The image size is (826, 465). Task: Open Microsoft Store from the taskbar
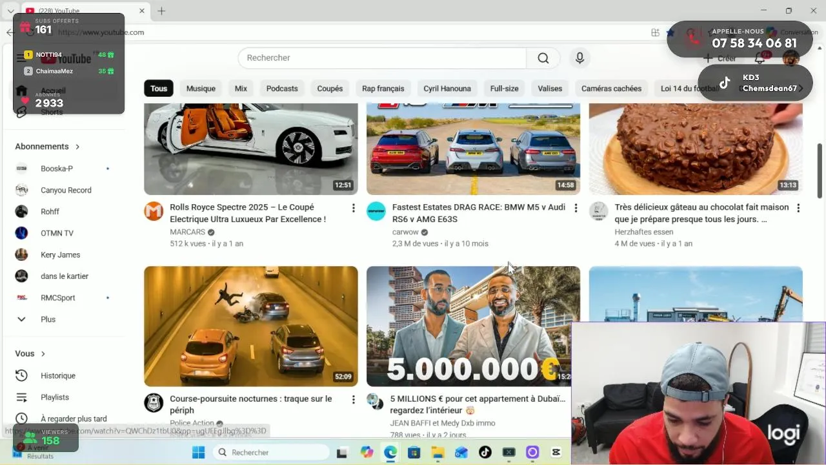coord(414,453)
